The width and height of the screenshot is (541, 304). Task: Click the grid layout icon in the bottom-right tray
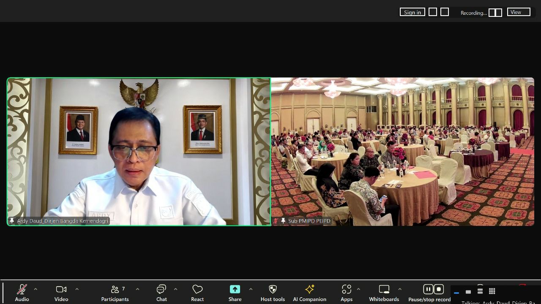click(x=492, y=291)
